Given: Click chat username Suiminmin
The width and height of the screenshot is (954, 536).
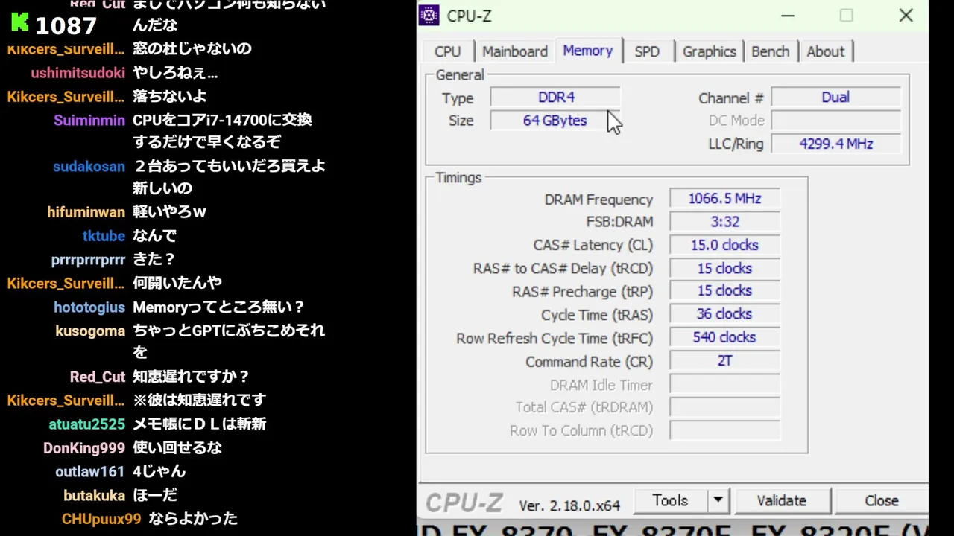Looking at the screenshot, I should pos(89,120).
